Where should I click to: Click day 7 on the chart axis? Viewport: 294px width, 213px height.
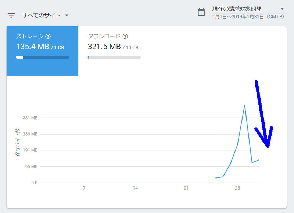pyautogui.click(x=84, y=188)
